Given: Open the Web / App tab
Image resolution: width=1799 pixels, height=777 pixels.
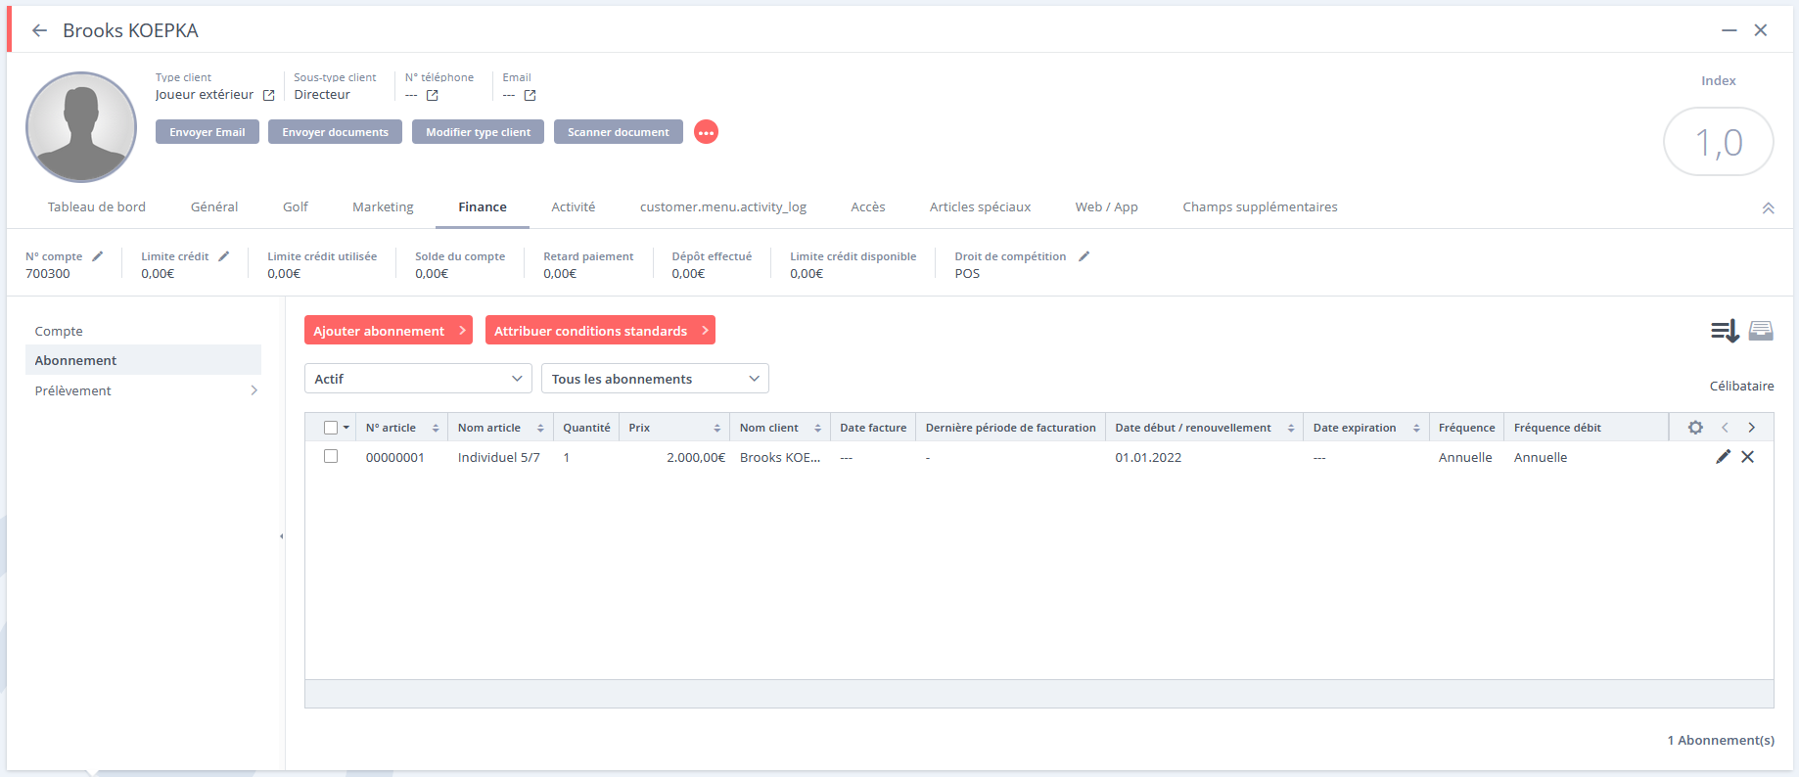Looking at the screenshot, I should point(1106,206).
